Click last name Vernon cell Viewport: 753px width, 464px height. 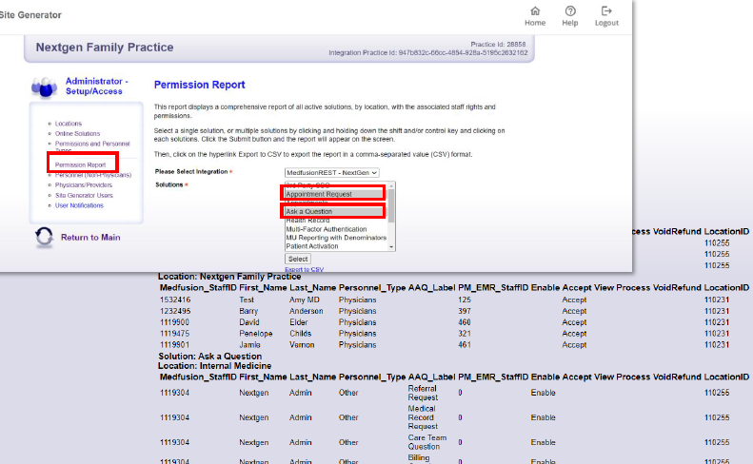[302, 345]
